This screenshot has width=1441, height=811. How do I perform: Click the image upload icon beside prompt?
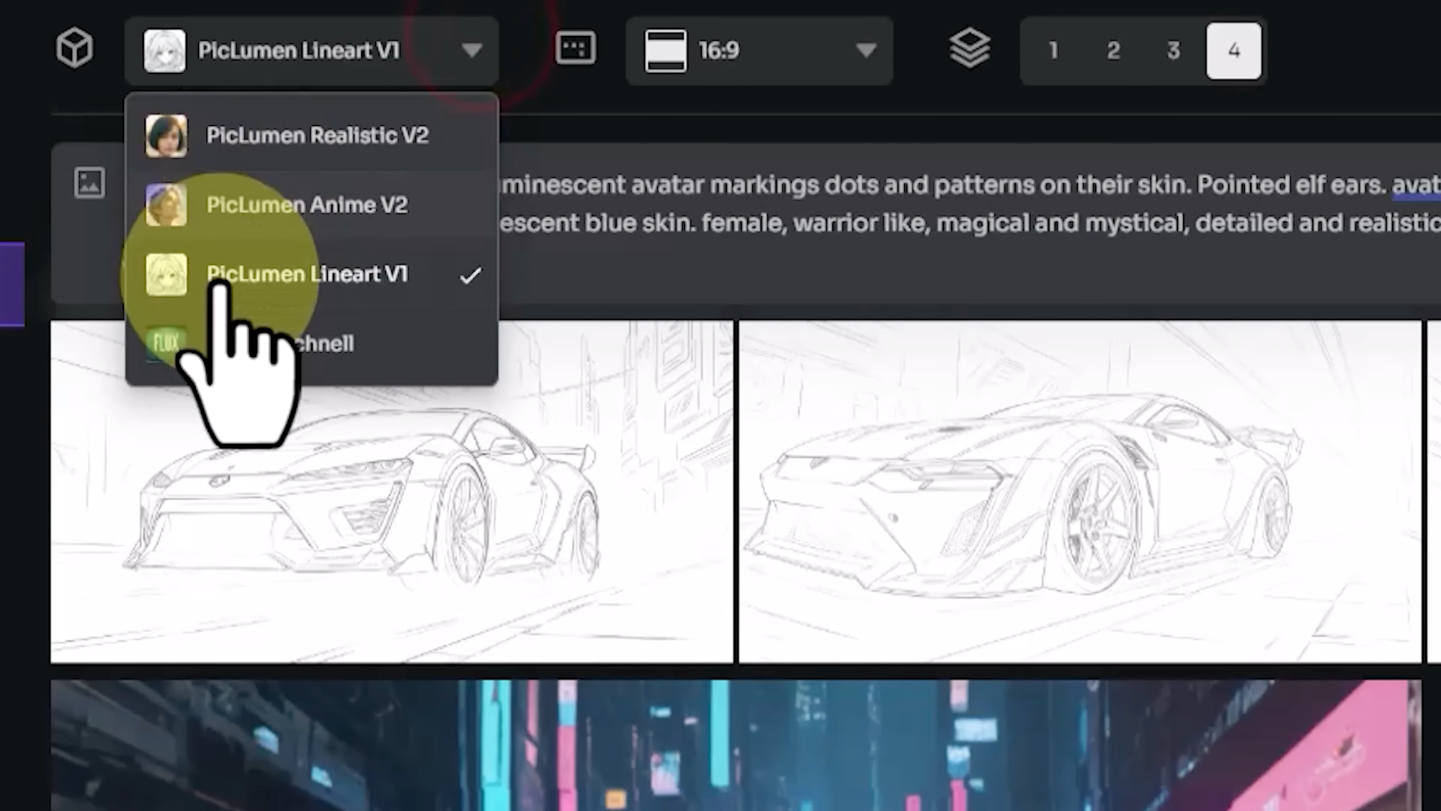(x=89, y=183)
